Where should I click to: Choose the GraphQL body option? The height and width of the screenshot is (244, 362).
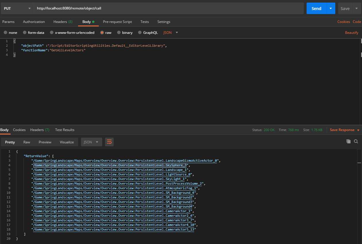(x=140, y=33)
